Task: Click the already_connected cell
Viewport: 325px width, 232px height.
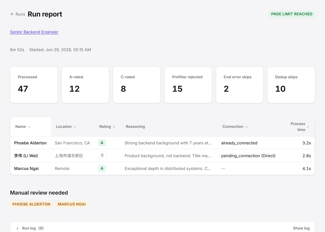Action: click(x=239, y=143)
